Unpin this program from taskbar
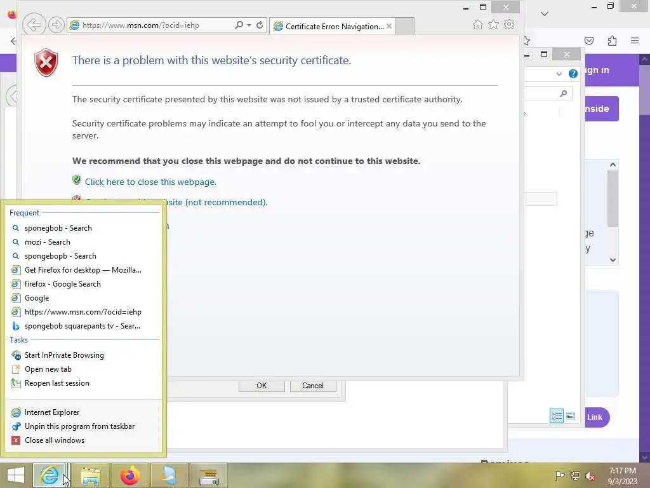Screen dimensions: 650x488 84,426
